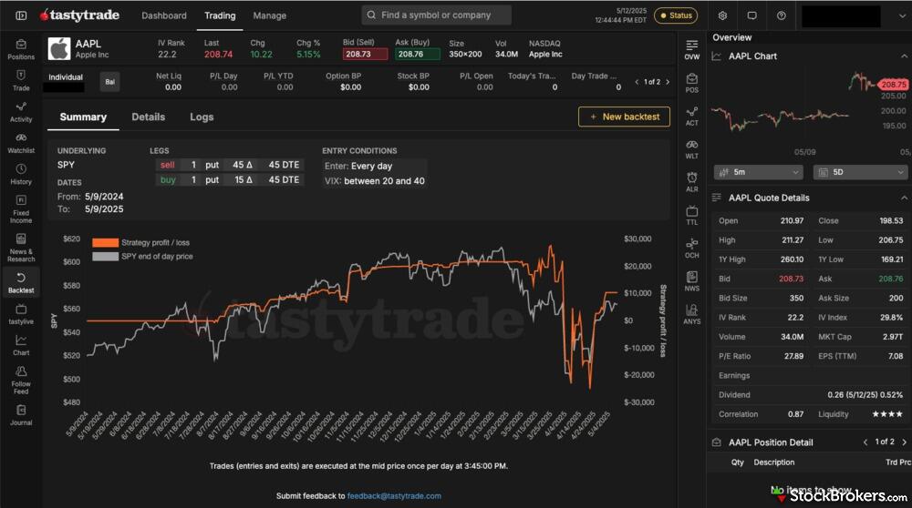The image size is (912, 508).
Task: Open the Fixed Income section
Action: pyautogui.click(x=21, y=208)
